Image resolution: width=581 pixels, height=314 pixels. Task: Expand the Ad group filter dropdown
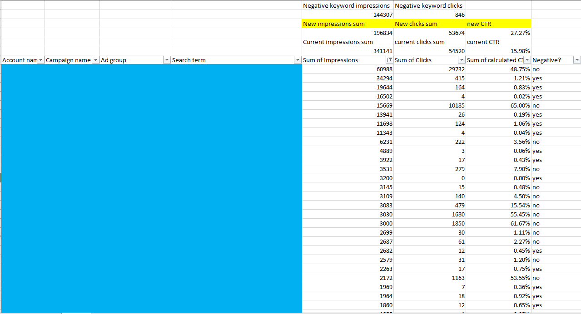167,60
